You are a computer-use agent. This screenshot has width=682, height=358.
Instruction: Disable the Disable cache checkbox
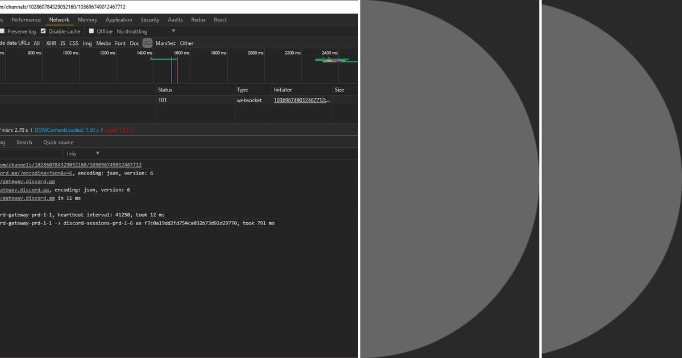click(44, 31)
